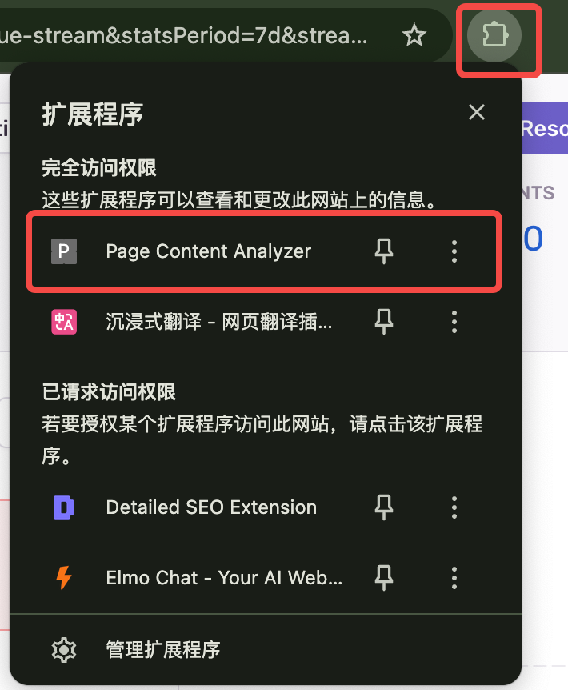The width and height of the screenshot is (568, 690).
Task: Click the 扩展程序 popup title
Action: click(x=93, y=114)
